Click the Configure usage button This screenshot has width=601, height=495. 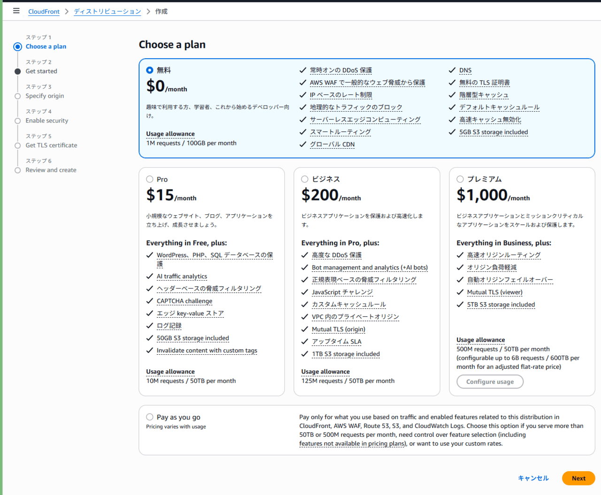point(490,382)
